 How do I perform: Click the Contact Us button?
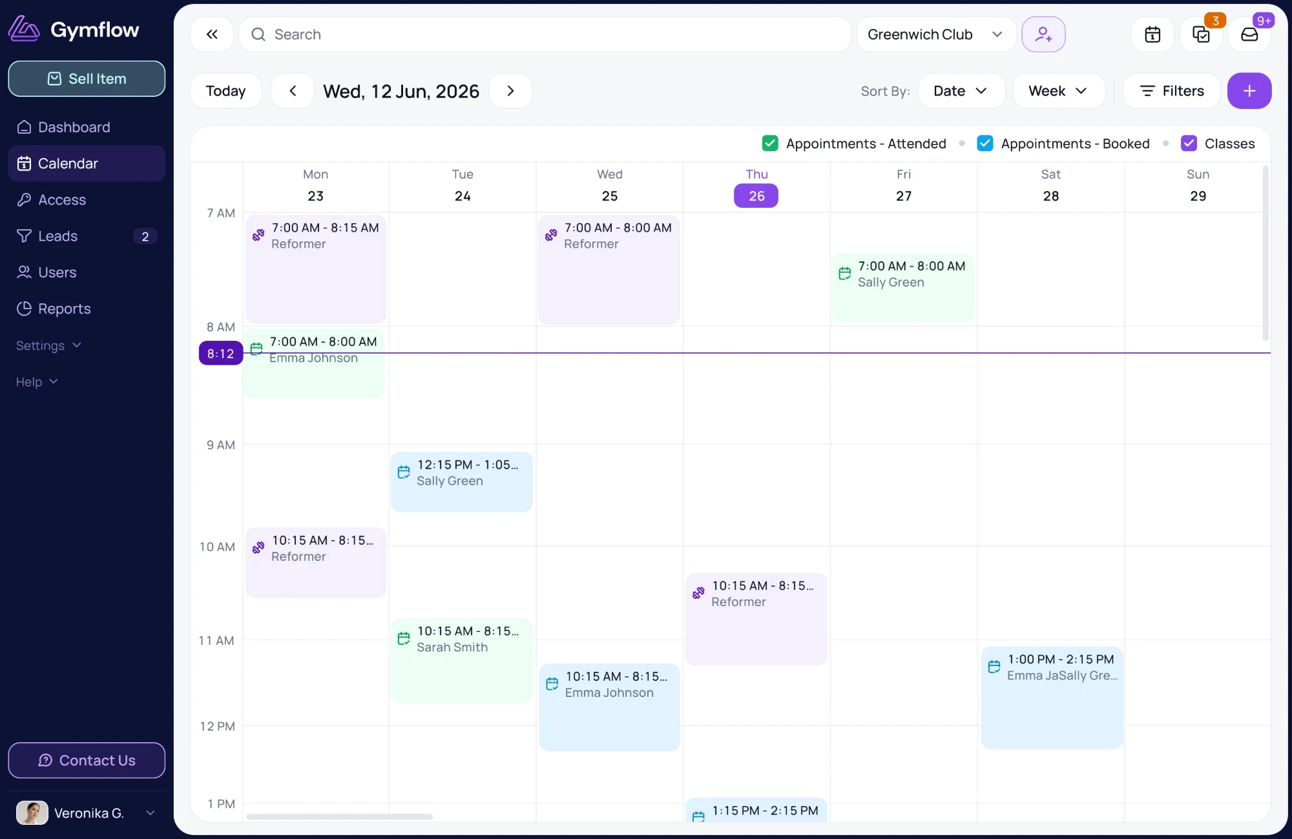coord(87,760)
